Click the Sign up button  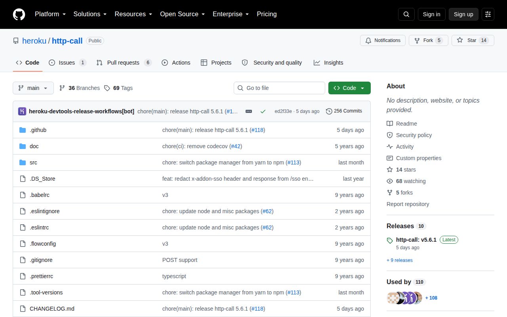tap(463, 14)
